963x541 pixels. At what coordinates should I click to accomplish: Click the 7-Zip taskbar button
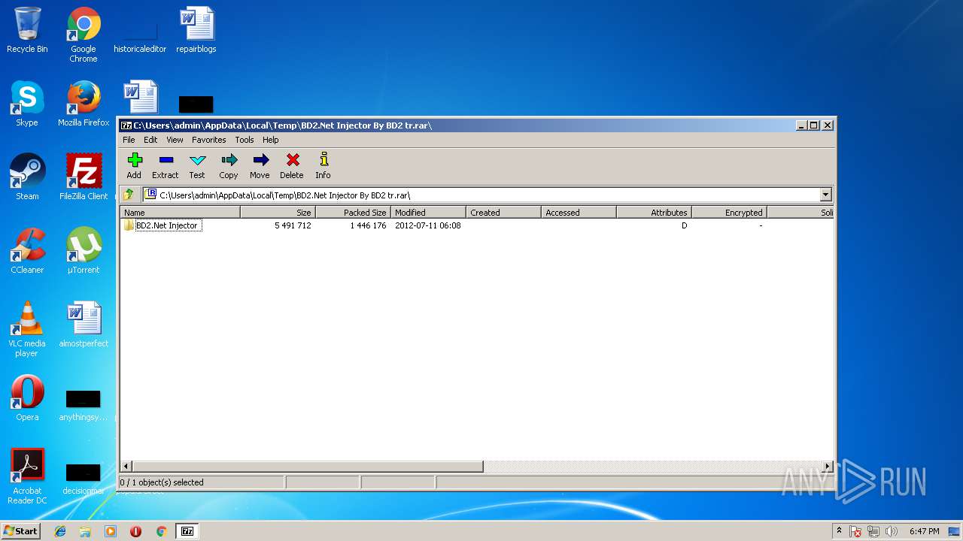pos(187,531)
